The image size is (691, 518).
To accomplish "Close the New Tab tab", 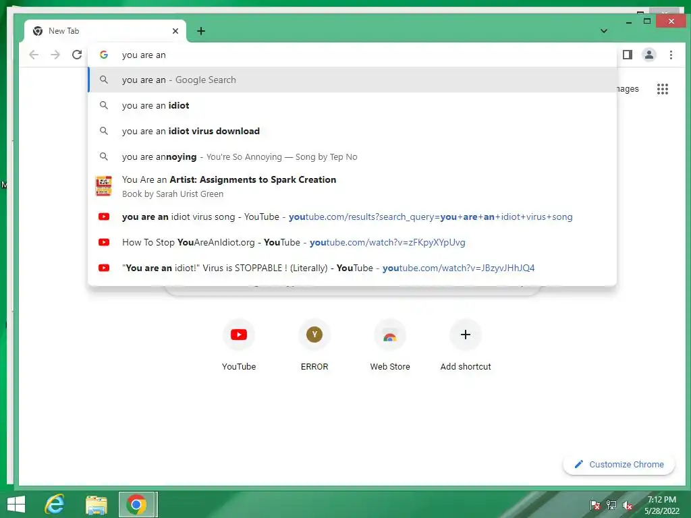I will tap(175, 31).
